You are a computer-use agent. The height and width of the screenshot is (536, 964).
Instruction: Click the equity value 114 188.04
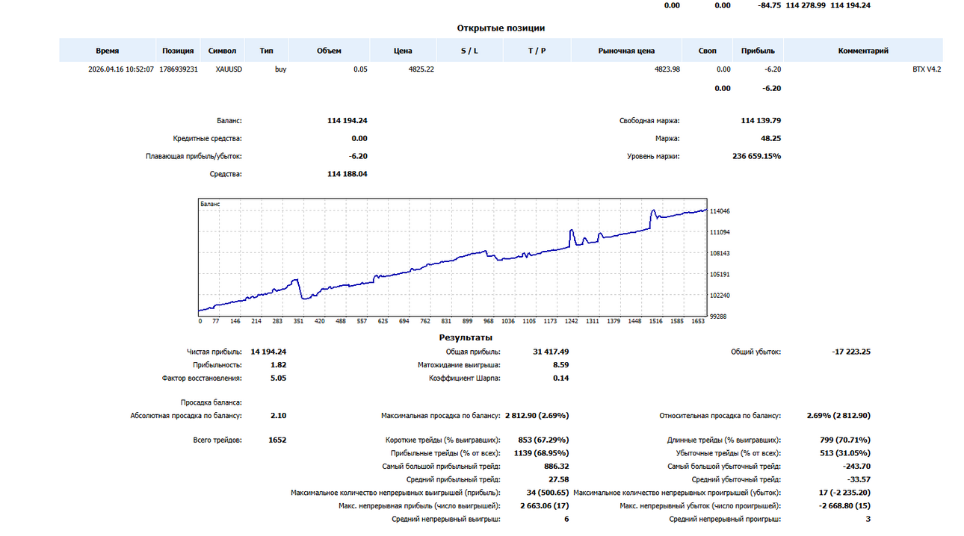click(347, 174)
